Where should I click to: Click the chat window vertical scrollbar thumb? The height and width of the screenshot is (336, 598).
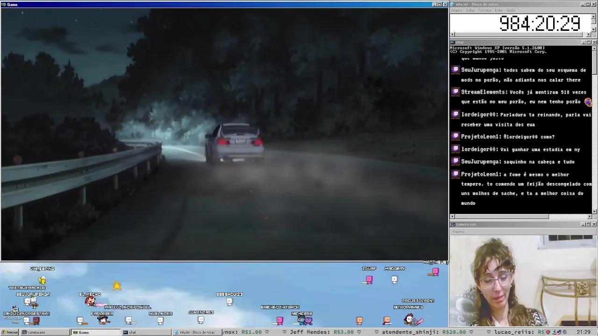coord(594,62)
